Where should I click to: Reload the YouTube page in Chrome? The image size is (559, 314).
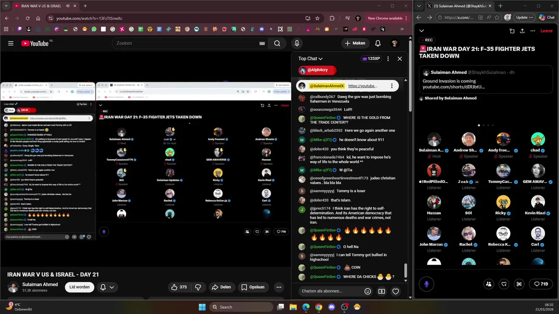click(x=28, y=18)
